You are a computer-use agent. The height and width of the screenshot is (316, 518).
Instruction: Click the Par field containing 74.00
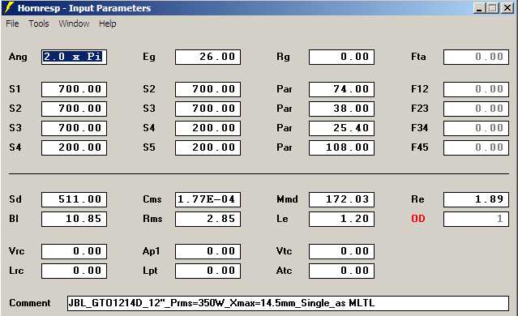click(341, 89)
